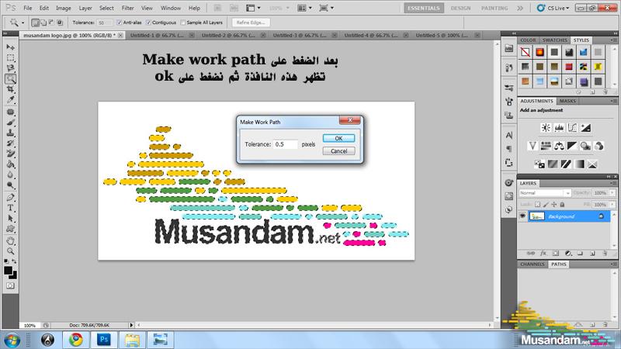Toggle lock position

554,205
